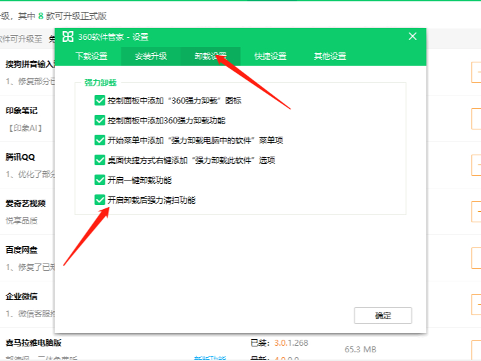Image resolution: width=481 pixels, height=361 pixels.
Task: Toggle 开启卸载后强力清扫功能 checkbox
Action: click(x=100, y=200)
